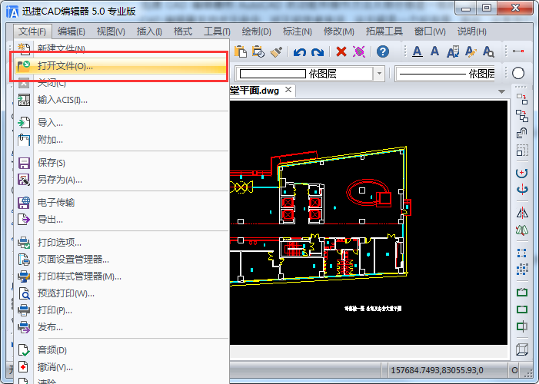This screenshot has height=384, width=539.
Task: Click the purge icon beside red X
Action: coord(359,51)
